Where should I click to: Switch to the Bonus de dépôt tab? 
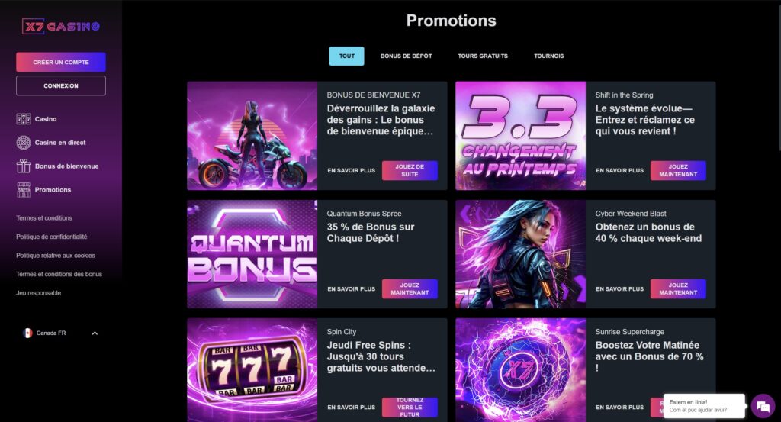click(x=406, y=56)
